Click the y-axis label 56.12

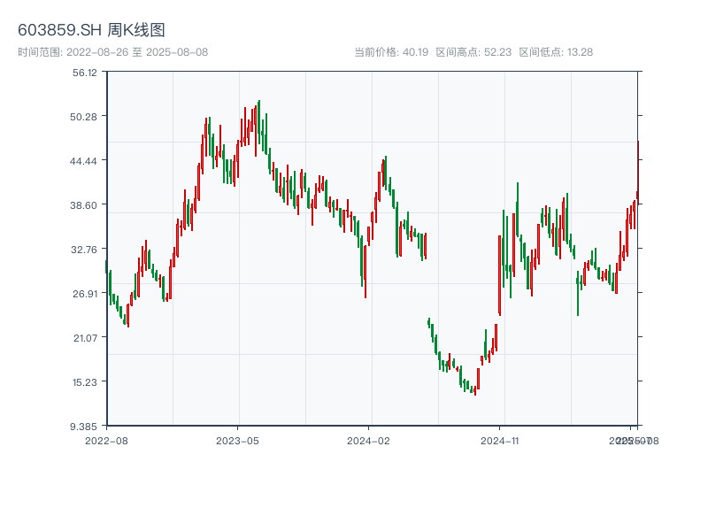coord(85,73)
